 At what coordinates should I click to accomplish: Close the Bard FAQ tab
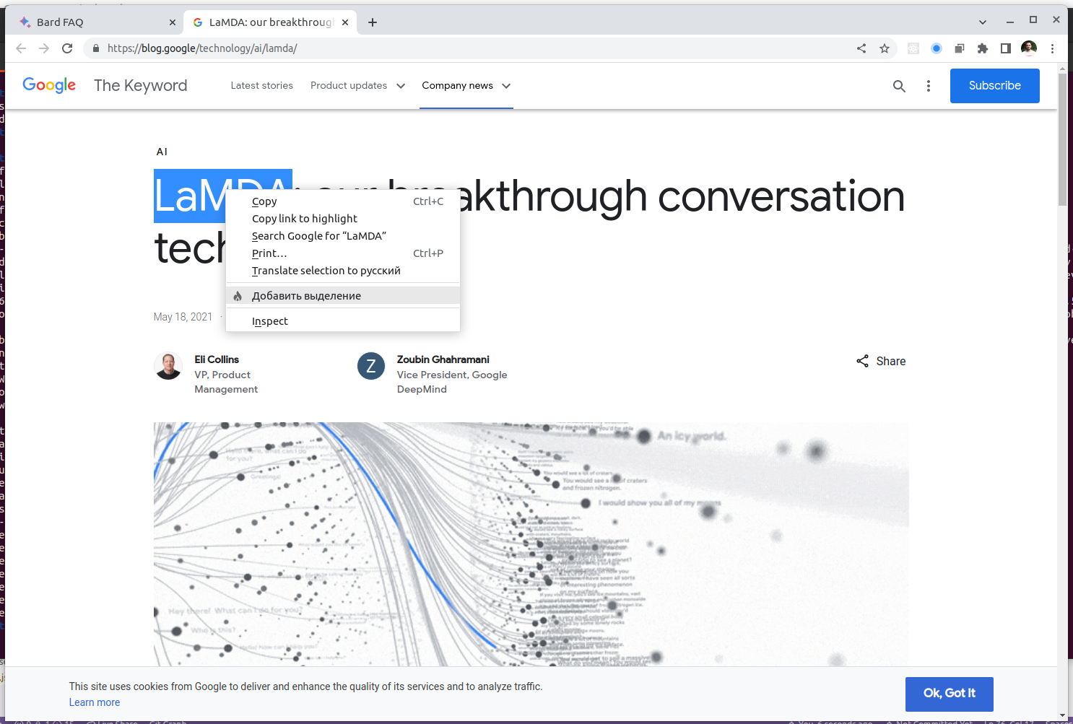173,22
